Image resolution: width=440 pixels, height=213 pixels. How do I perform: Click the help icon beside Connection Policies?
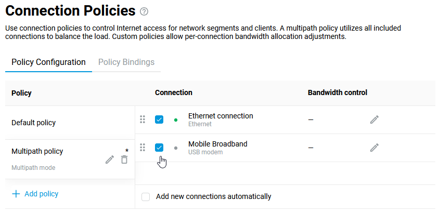(144, 11)
